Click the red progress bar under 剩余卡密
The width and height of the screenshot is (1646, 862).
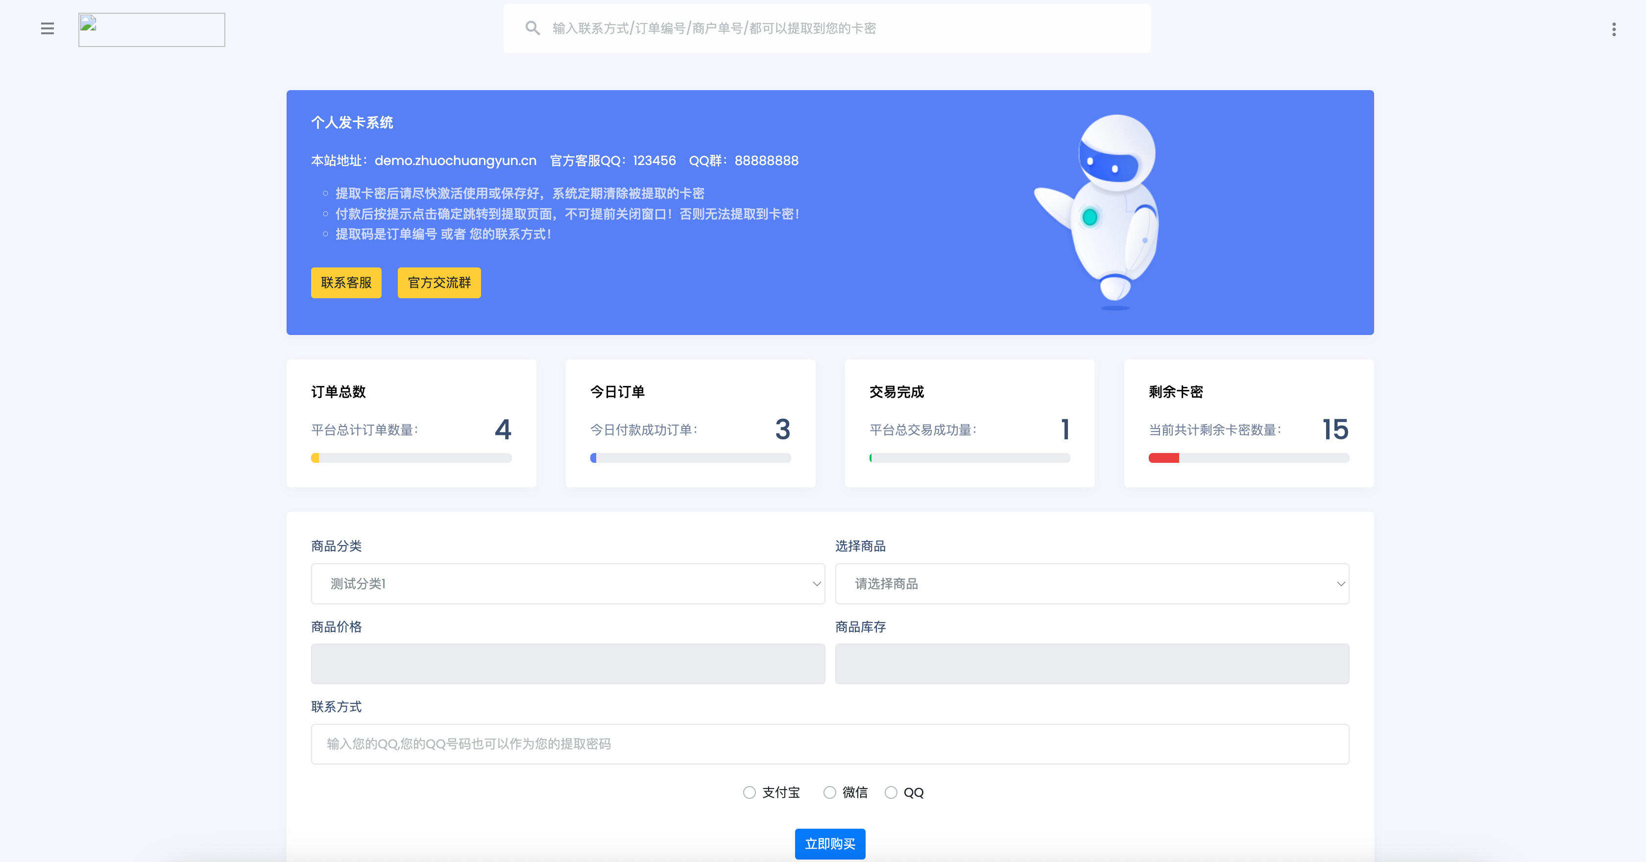tap(1164, 458)
